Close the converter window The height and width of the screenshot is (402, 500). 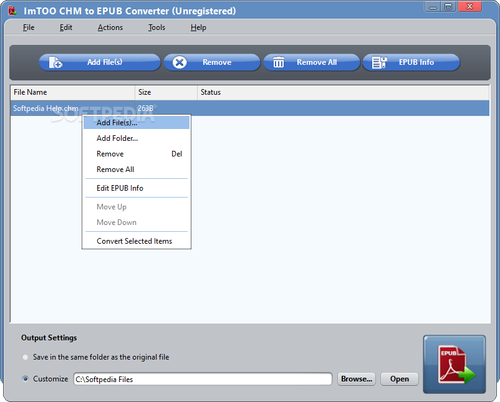point(469,7)
